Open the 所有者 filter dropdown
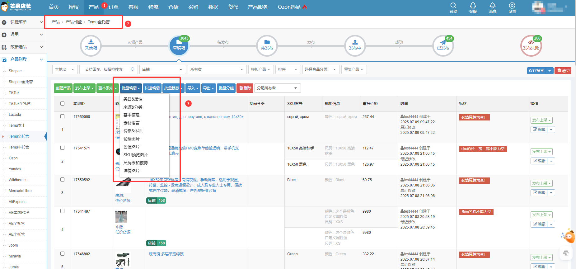Screen dimensions: 576x269 pos(217,69)
